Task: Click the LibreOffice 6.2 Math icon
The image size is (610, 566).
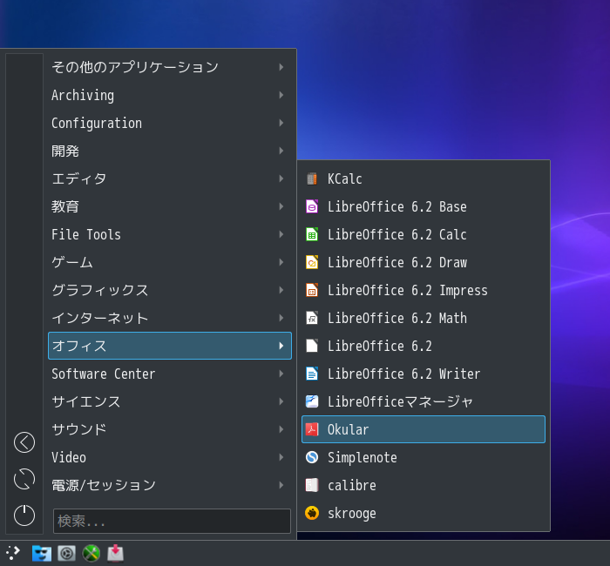Action: (x=312, y=318)
